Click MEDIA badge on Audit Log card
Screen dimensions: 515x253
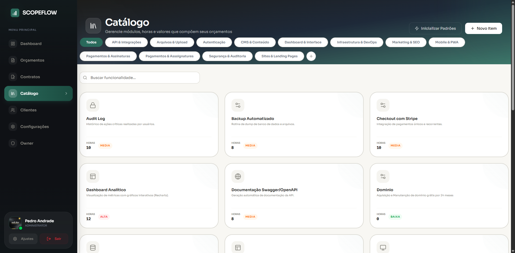(105, 146)
